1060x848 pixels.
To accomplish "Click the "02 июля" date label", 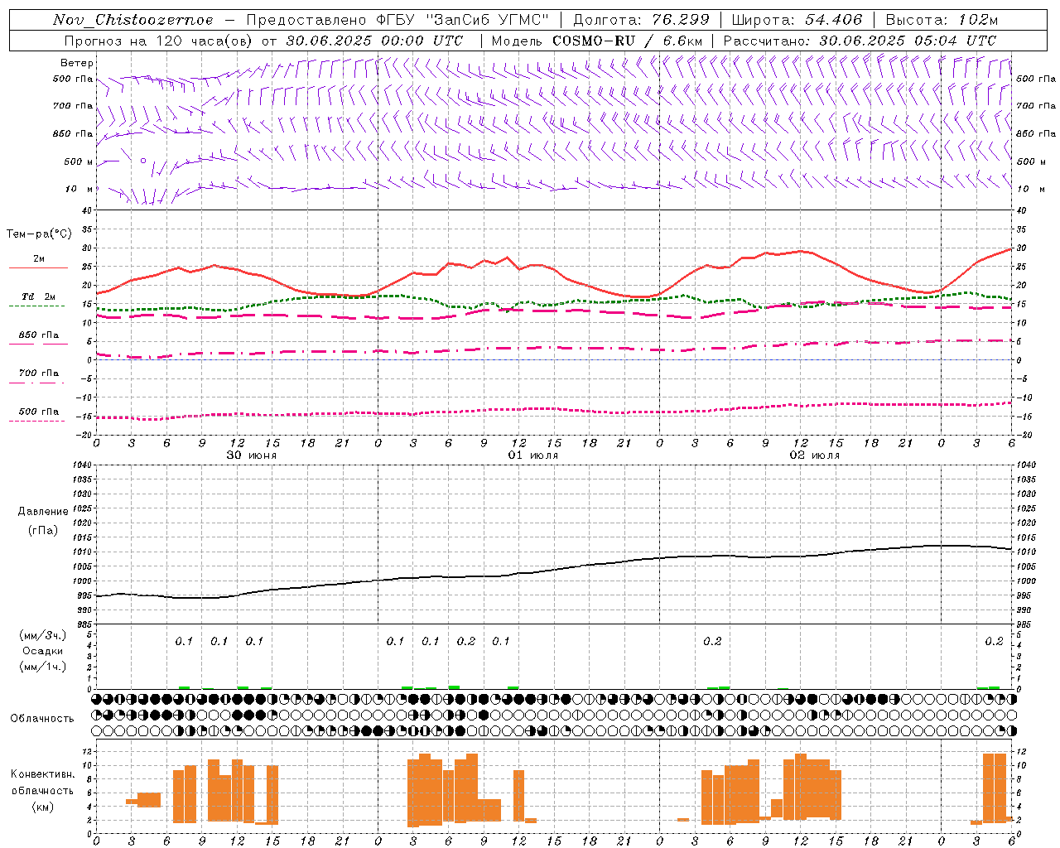I will tap(815, 455).
